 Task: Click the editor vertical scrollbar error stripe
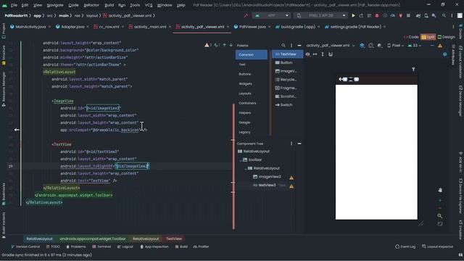[233, 166]
